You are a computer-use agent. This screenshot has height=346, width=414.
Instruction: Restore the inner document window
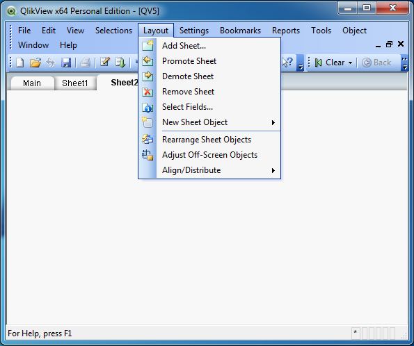click(389, 44)
